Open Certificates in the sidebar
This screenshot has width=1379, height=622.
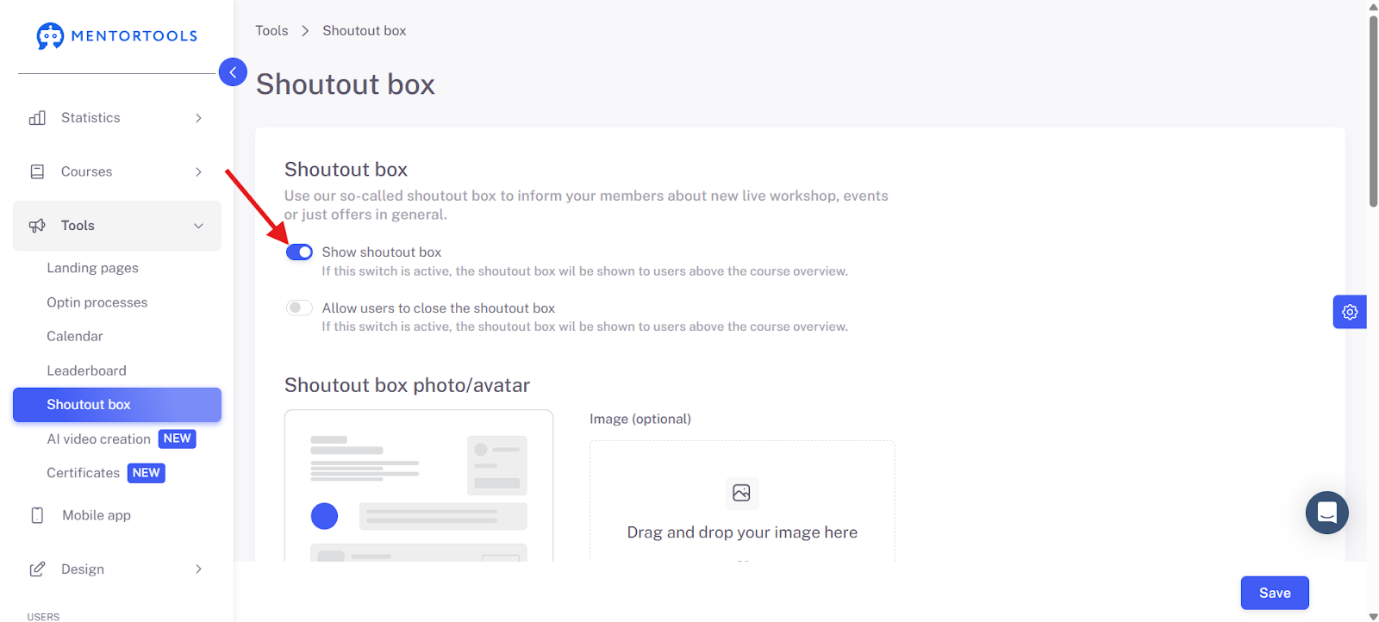tap(83, 473)
